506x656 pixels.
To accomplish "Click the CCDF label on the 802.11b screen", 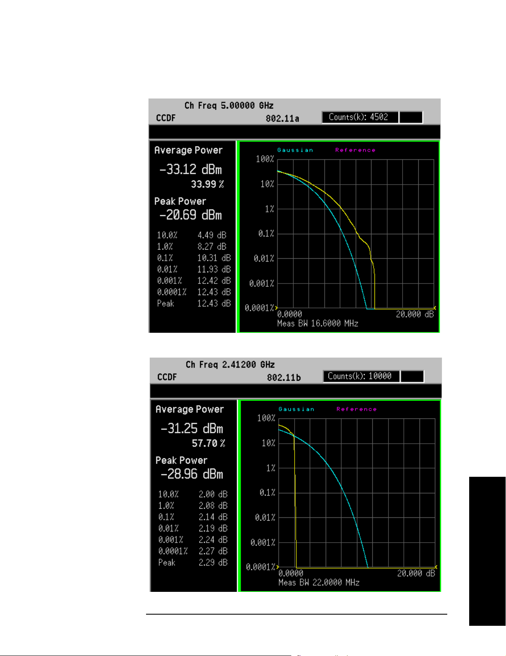I will point(167,377).
